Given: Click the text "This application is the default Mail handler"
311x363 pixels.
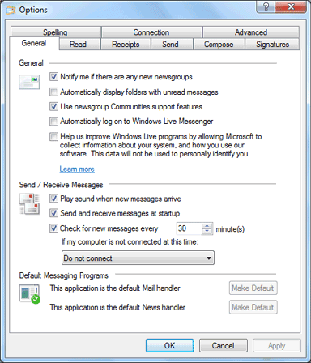Looking at the screenshot, I should point(115,288).
